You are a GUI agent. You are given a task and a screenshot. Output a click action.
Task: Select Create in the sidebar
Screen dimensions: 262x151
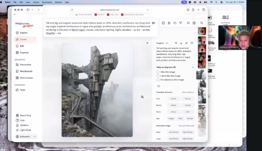coord(26,39)
